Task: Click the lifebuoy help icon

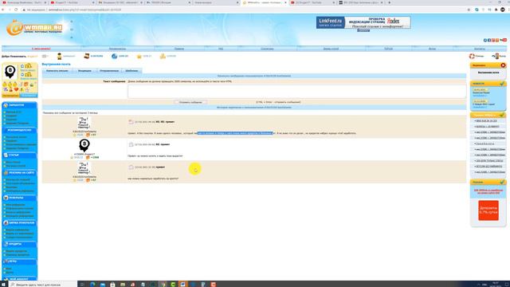Action: coord(472,57)
